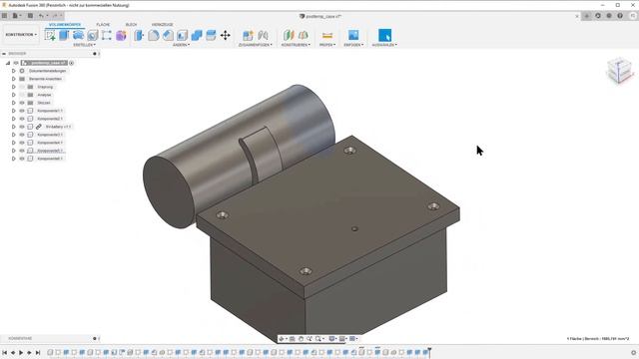Open the AUSWÄHLEN menu
The height and width of the screenshot is (359, 639).
[x=384, y=45]
